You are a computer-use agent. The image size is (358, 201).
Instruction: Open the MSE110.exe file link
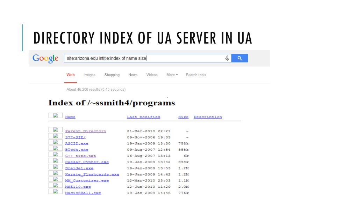pos(78,187)
